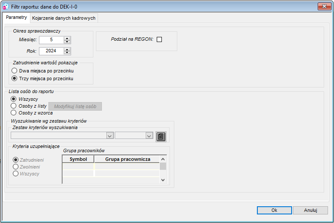Open the Kojarzenie danych kadrowych tab
Image resolution: width=334 pixels, height=223 pixels.
(x=64, y=18)
